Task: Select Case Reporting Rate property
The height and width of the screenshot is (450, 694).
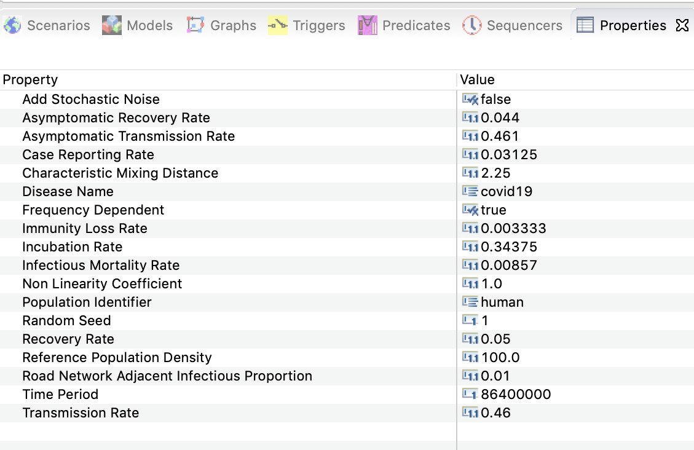Action: pyautogui.click(x=88, y=154)
